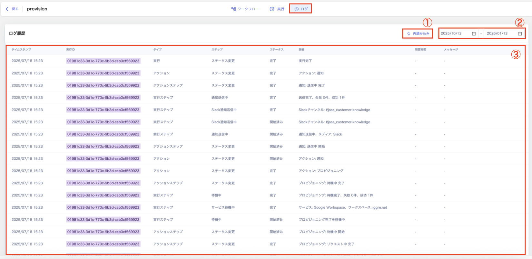Image resolution: width=532 pixels, height=259 pixels.
Task: Click the サービス待機中 step cell
Action: (x=223, y=207)
